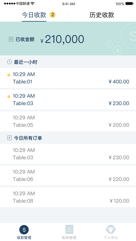Tap the list icon beside 今日所有订单
The image size is (136, 241).
pos(9,138)
